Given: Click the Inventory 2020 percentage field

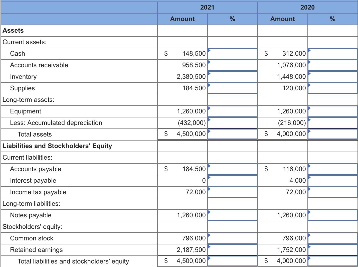Looking at the screenshot, I should (x=332, y=77).
